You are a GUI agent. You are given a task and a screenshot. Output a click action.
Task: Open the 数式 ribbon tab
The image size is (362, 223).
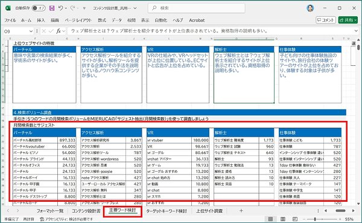coord(102,21)
